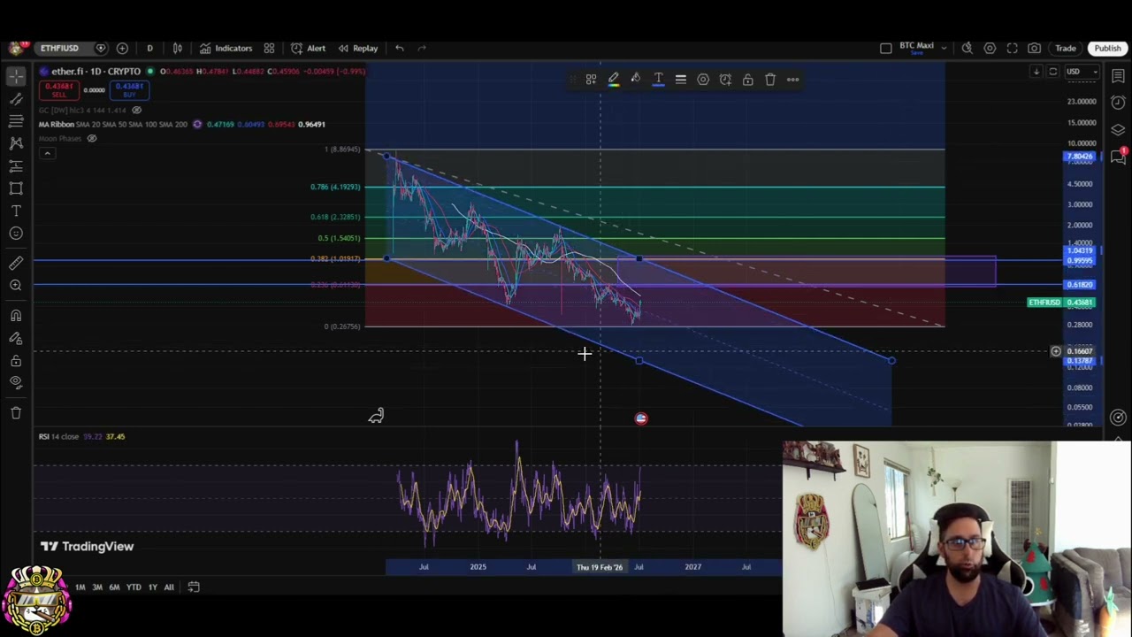This screenshot has height=637, width=1132.
Task: Open the Fibonacci tools group
Action: pos(16,120)
